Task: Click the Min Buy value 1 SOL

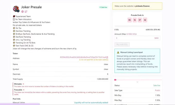Action: point(158,95)
